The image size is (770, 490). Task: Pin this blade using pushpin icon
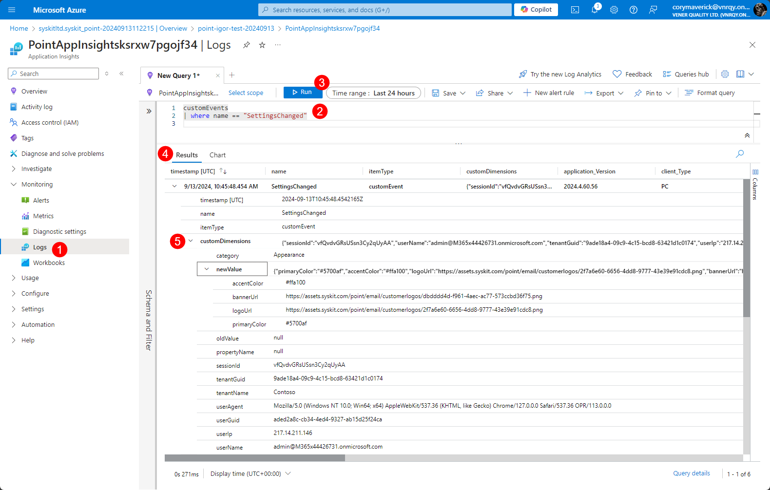tap(247, 45)
